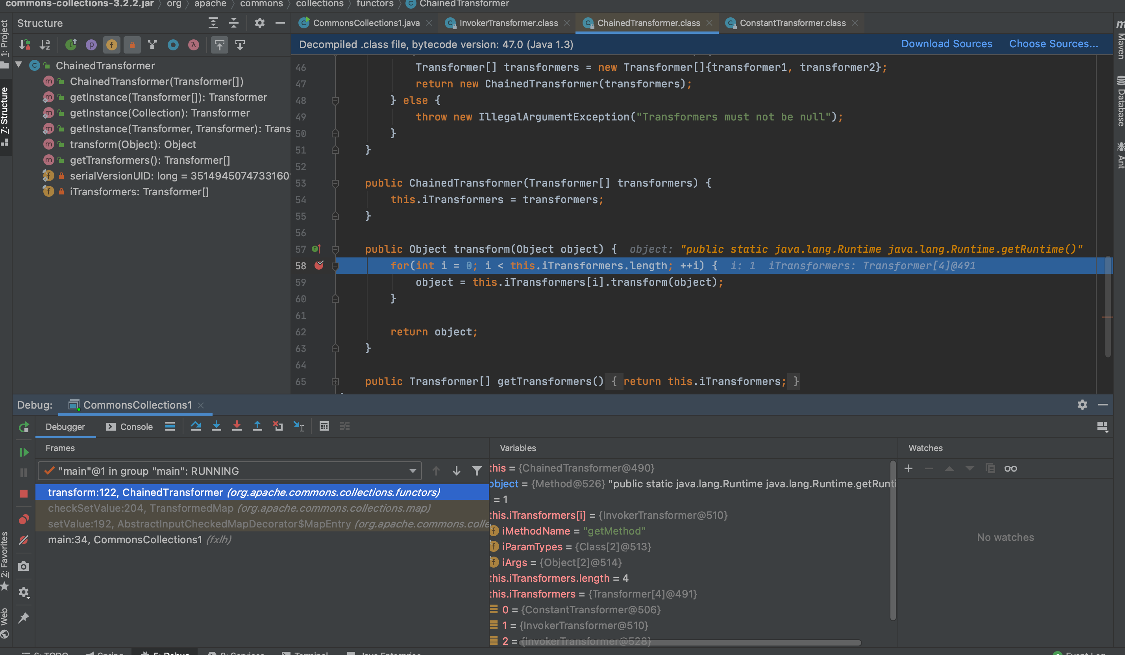Image resolution: width=1125 pixels, height=655 pixels.
Task: Click Get Thread Dump camera icon
Action: tap(24, 566)
